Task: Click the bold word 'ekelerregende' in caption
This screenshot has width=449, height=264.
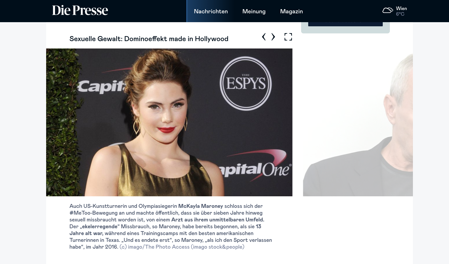Action: coord(100,226)
